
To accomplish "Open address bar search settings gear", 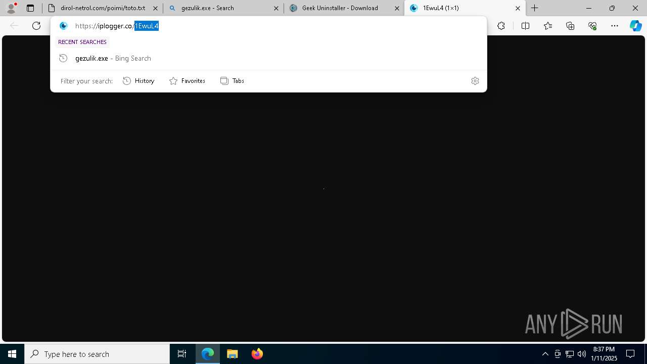I will coord(475,81).
